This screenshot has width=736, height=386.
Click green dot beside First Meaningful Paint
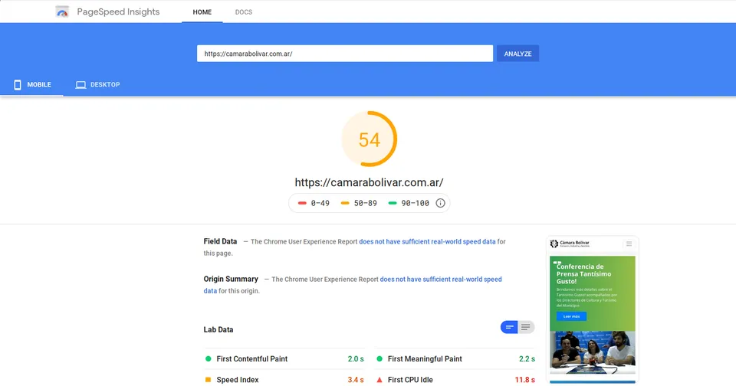(x=379, y=358)
